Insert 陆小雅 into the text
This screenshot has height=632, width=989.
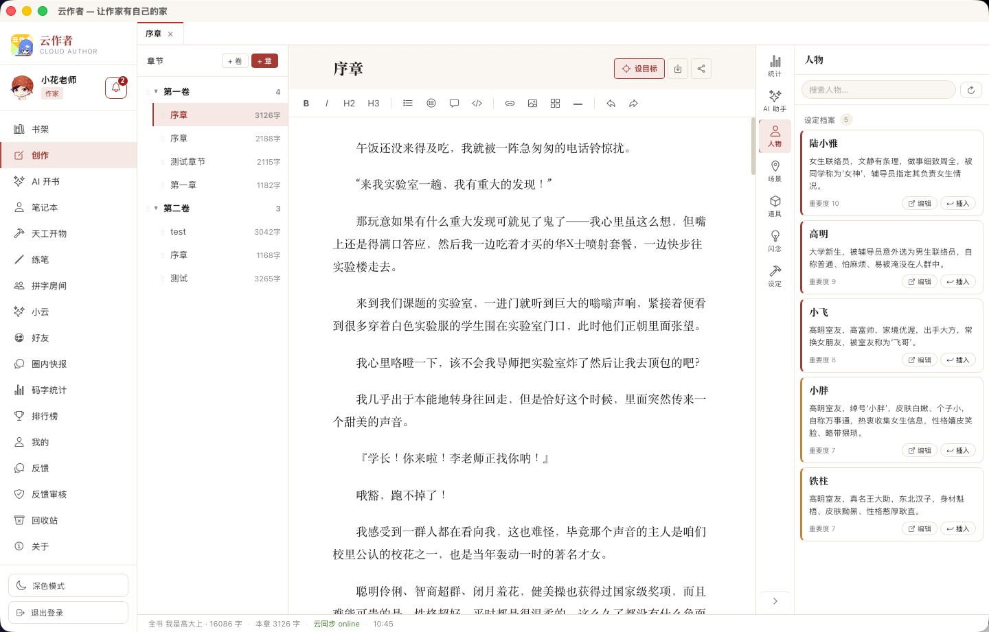click(x=958, y=203)
